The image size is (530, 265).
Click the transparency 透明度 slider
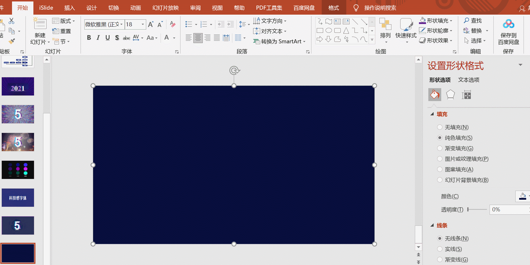click(x=477, y=209)
